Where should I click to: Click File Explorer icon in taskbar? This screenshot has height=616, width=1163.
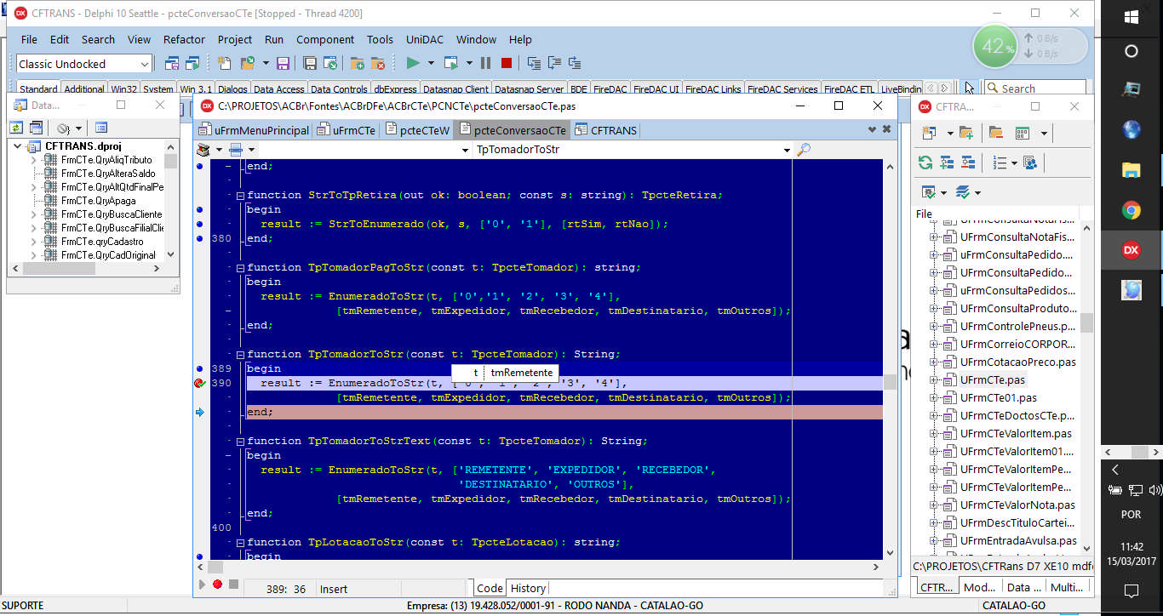point(1131,170)
